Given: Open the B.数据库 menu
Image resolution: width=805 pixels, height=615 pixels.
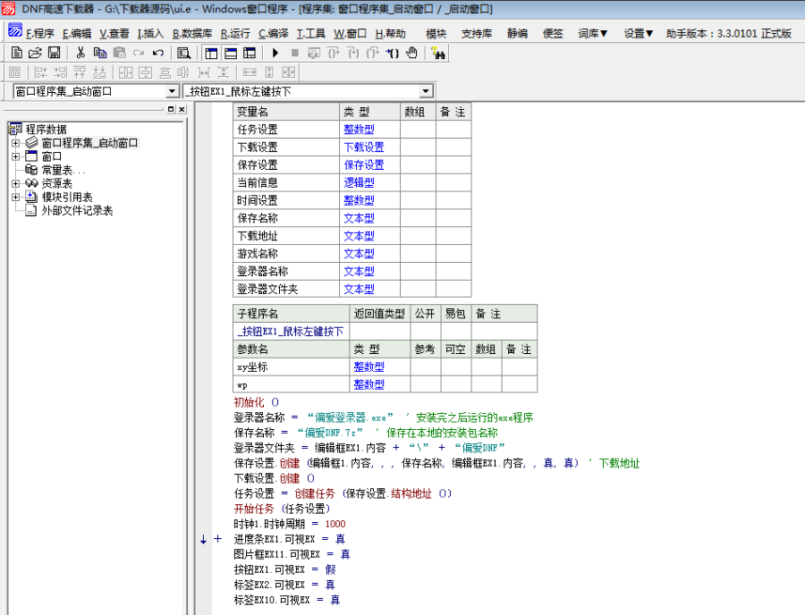Looking at the screenshot, I should click(192, 33).
